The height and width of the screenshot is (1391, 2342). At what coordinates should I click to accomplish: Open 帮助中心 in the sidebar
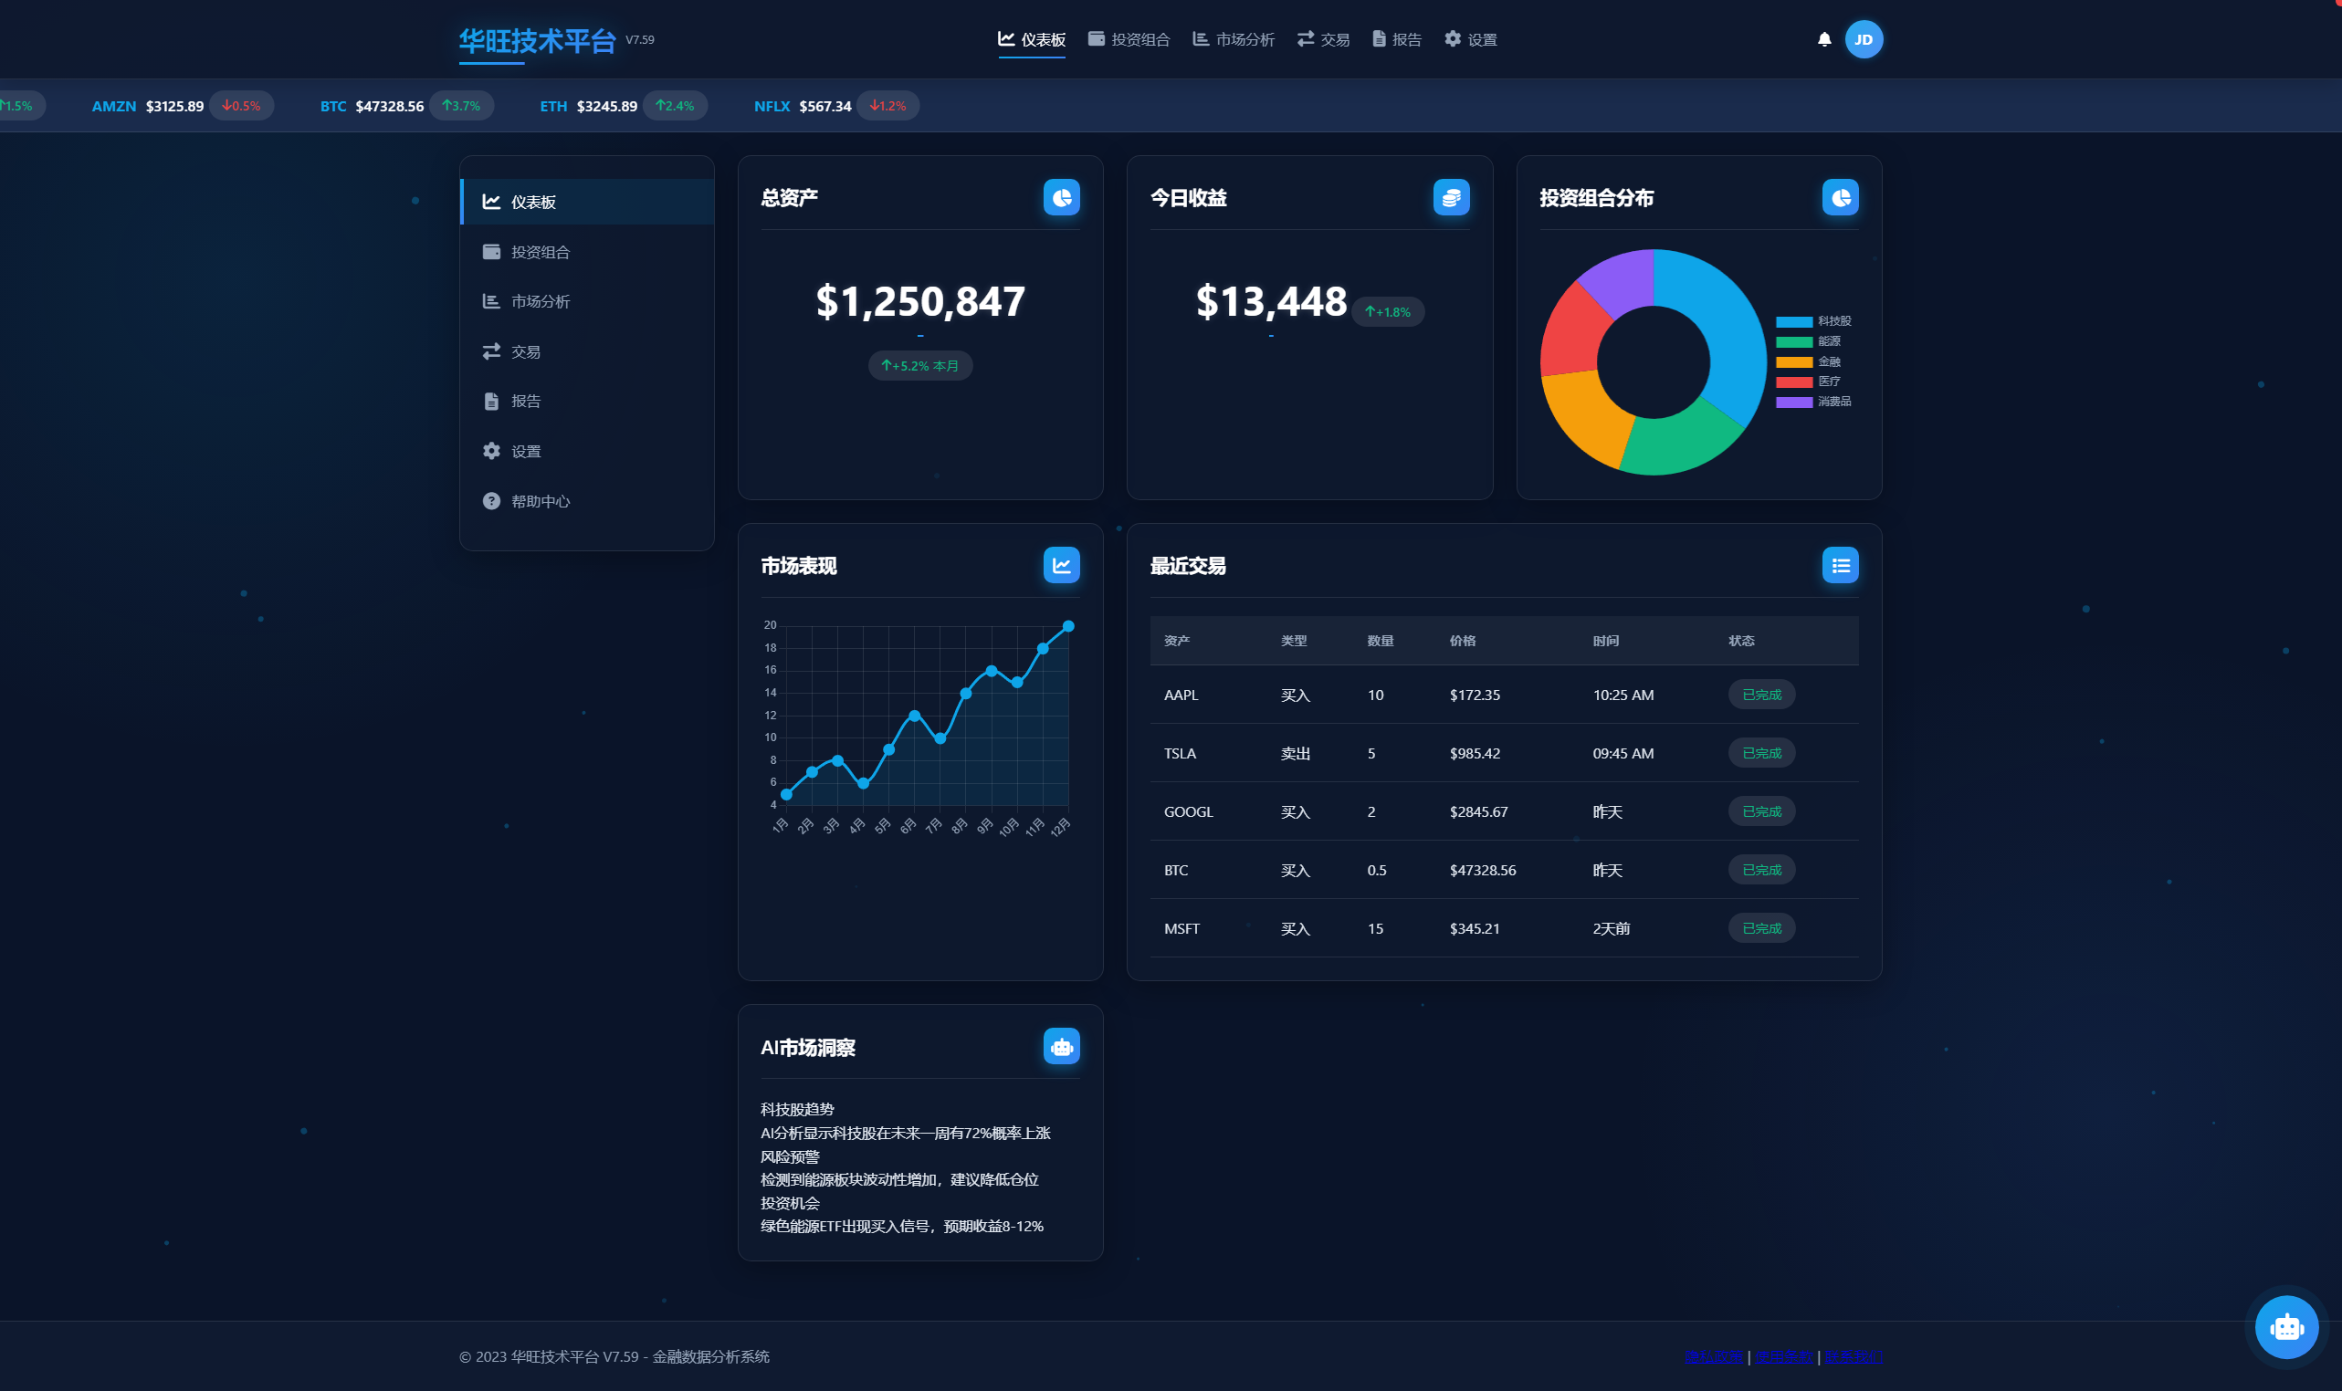(x=540, y=501)
